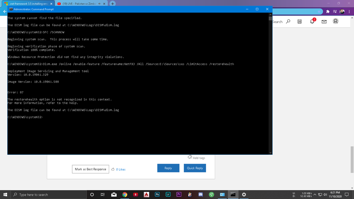Open Chrome extensions puzzle icon

[x=328, y=11]
